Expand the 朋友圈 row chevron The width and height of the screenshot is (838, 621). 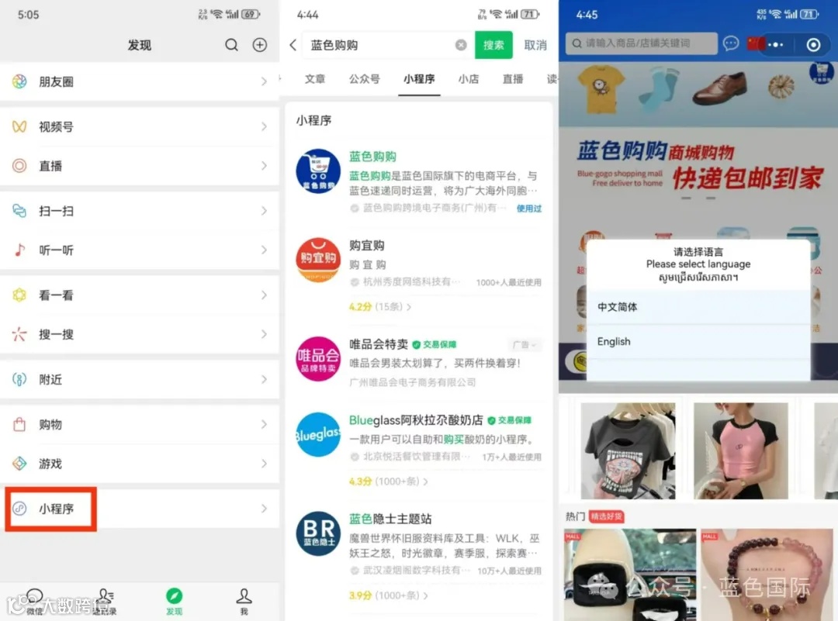264,81
